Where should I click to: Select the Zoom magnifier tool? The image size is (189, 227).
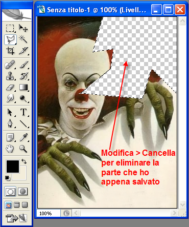pos(23,149)
